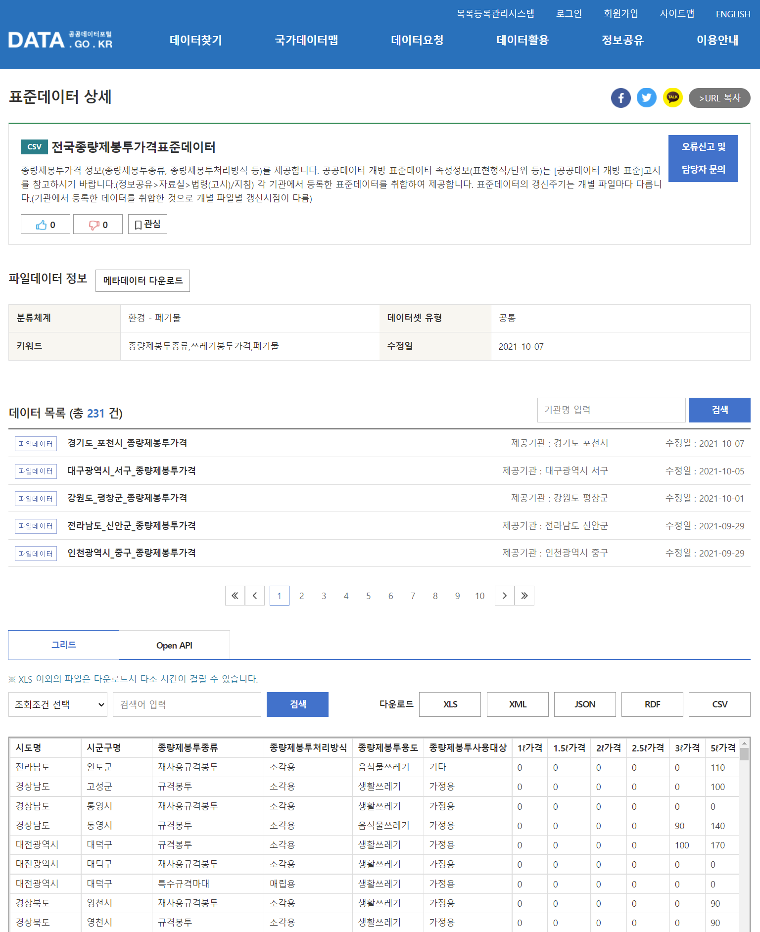Image resolution: width=760 pixels, height=932 pixels.
Task: Share the page on Facebook
Action: (x=621, y=98)
